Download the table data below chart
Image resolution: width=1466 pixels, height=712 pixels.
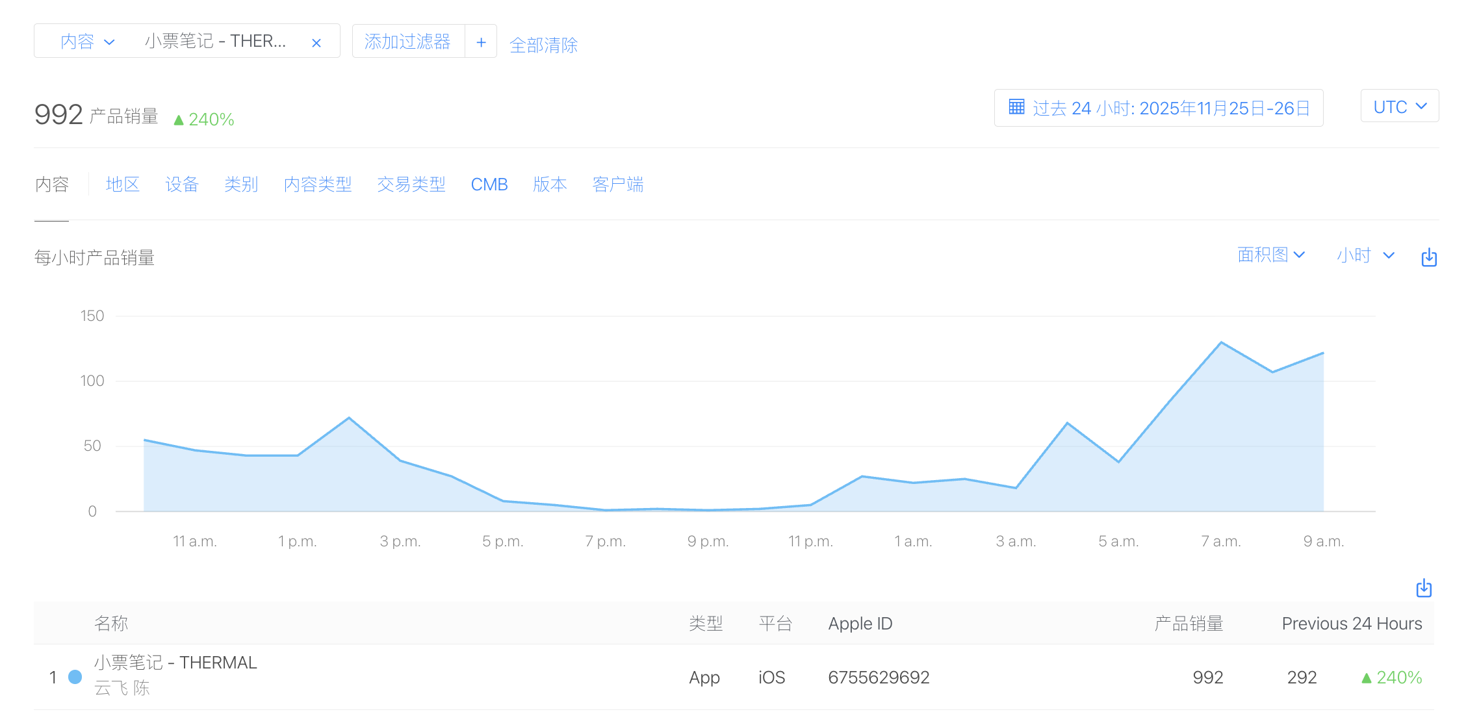tap(1423, 589)
